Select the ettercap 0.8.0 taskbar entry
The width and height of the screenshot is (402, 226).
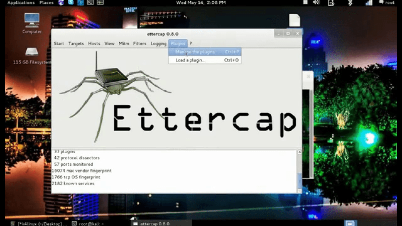[x=161, y=223]
